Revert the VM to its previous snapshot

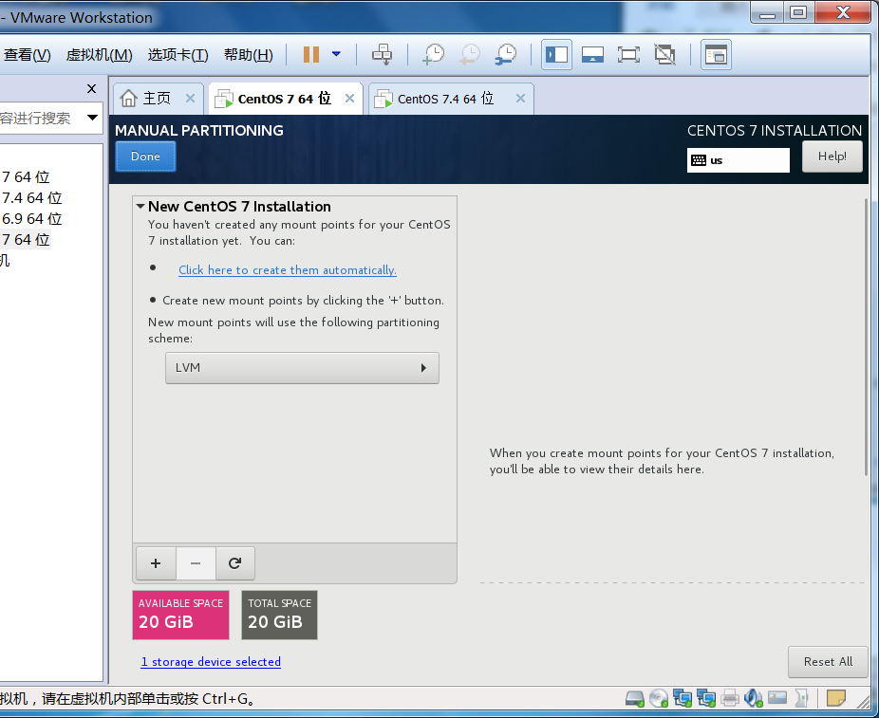click(470, 54)
